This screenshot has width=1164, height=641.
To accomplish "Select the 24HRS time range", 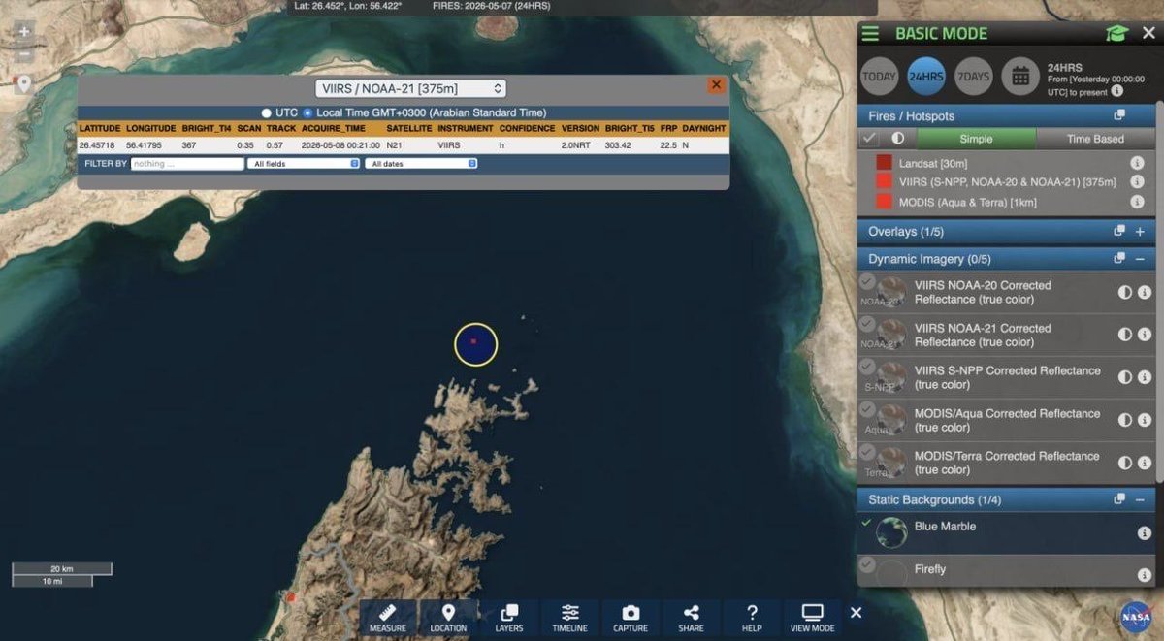I will click(926, 77).
